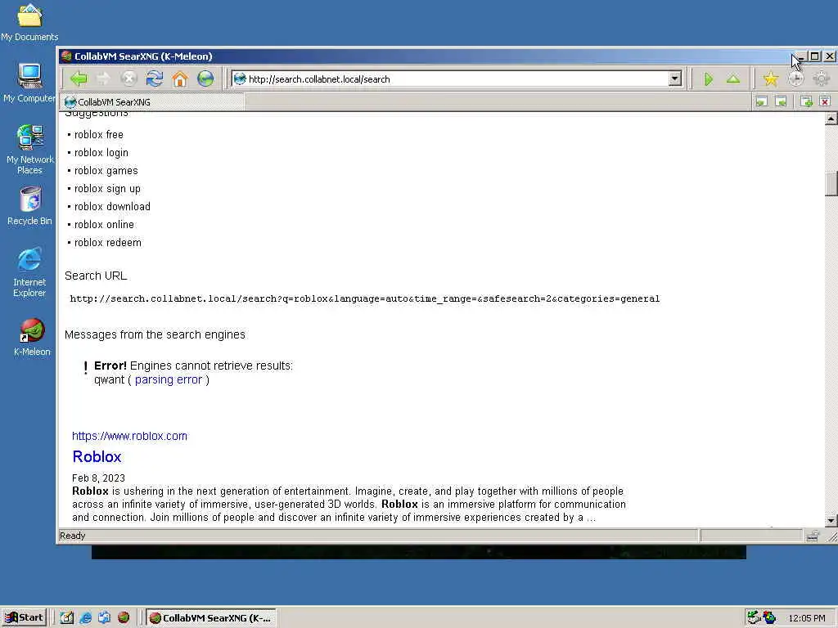Click the CollabVM SearXNG taskbar button
This screenshot has width=838, height=628.
[x=211, y=618]
